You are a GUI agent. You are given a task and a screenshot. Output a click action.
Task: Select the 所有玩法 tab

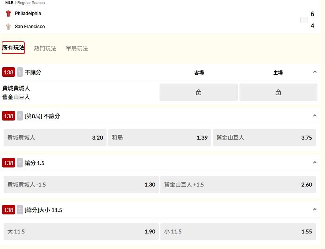(13, 48)
